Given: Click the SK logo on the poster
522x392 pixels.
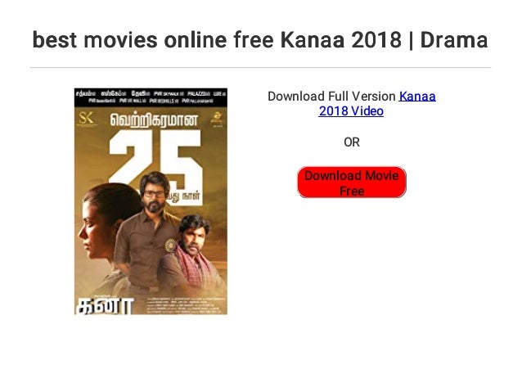Looking at the screenshot, I should coord(86,119).
